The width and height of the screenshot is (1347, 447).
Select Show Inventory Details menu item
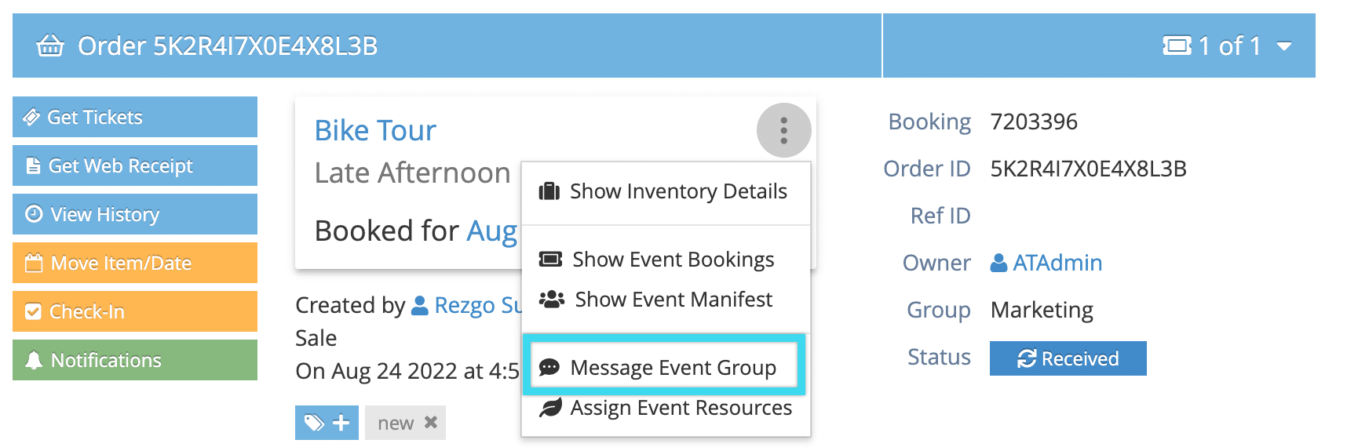pyautogui.click(x=665, y=191)
